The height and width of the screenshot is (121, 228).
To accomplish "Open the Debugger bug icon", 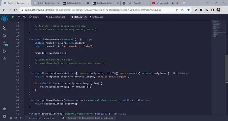I will click(x=4, y=59).
